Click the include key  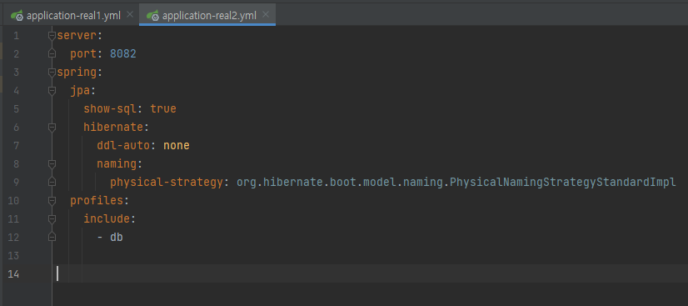coord(107,218)
